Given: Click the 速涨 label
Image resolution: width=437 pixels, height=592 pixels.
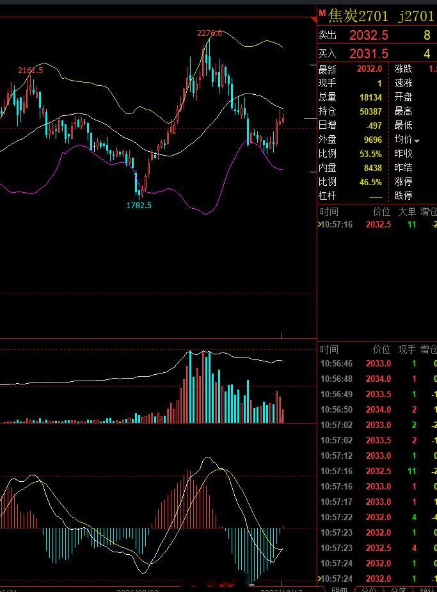Looking at the screenshot, I should (404, 83).
